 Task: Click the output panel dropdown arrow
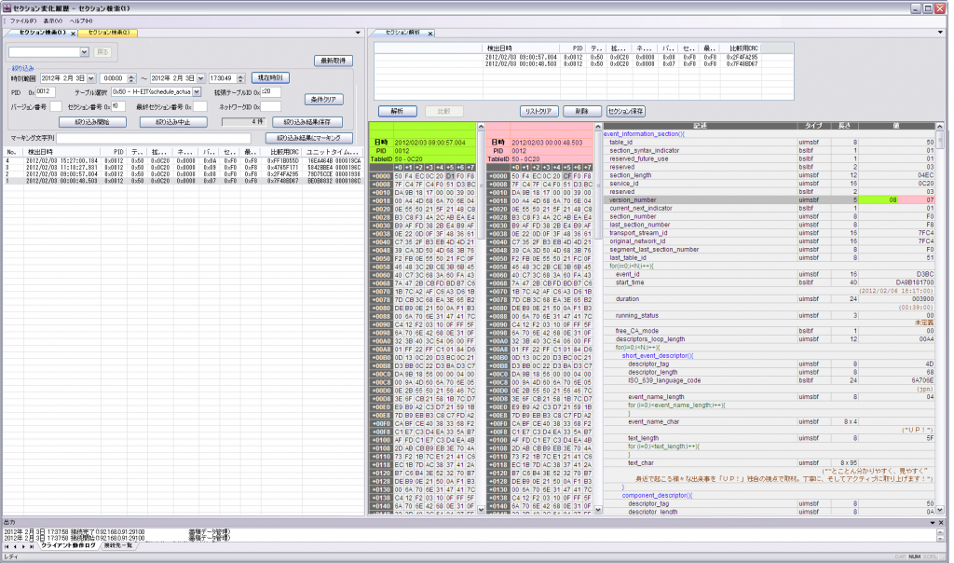932,522
